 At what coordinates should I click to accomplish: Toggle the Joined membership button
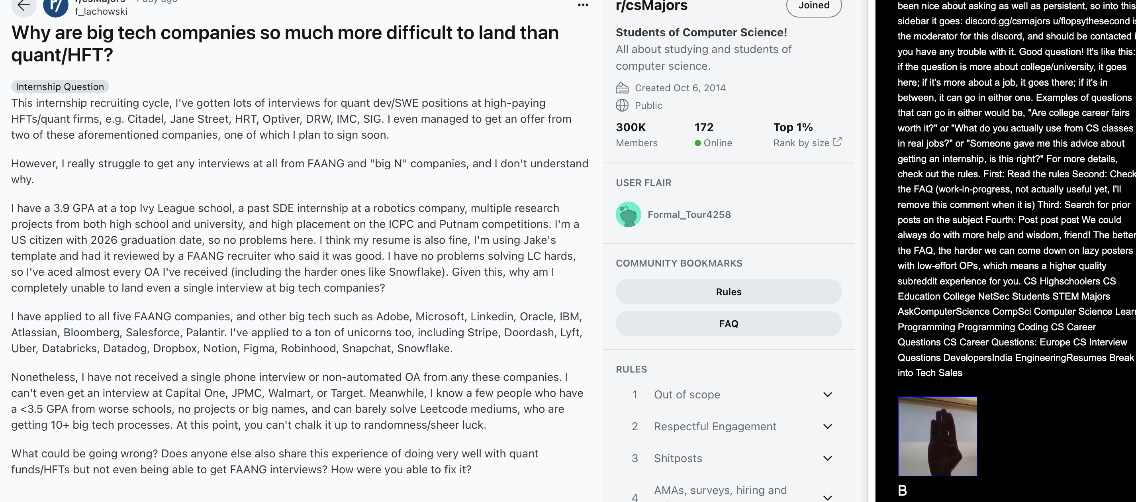click(813, 6)
